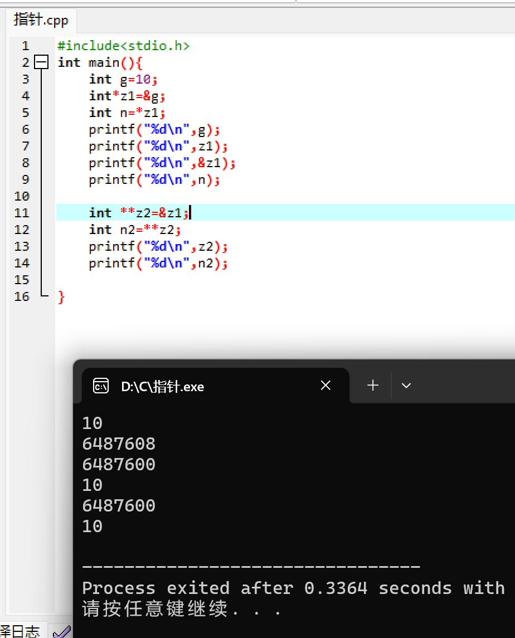Click line number 1 in the gutter

(26, 46)
